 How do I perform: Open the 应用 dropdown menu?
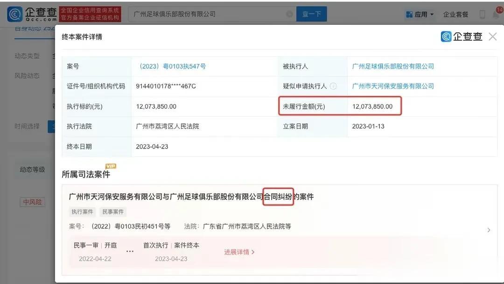420,14
